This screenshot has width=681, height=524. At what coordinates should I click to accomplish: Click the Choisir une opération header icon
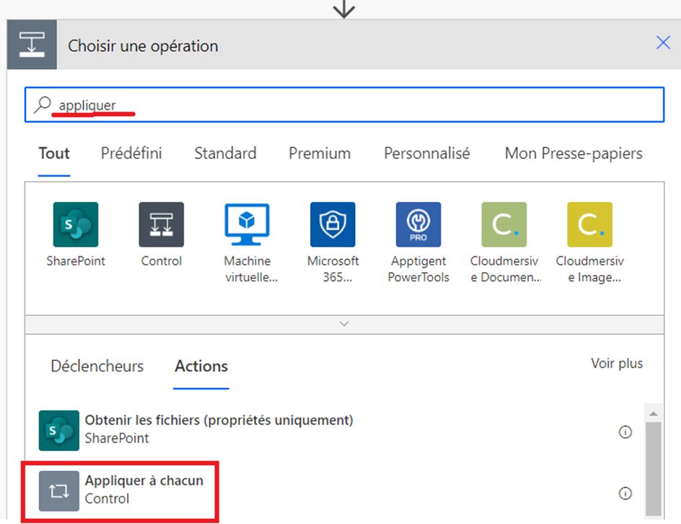(x=32, y=44)
